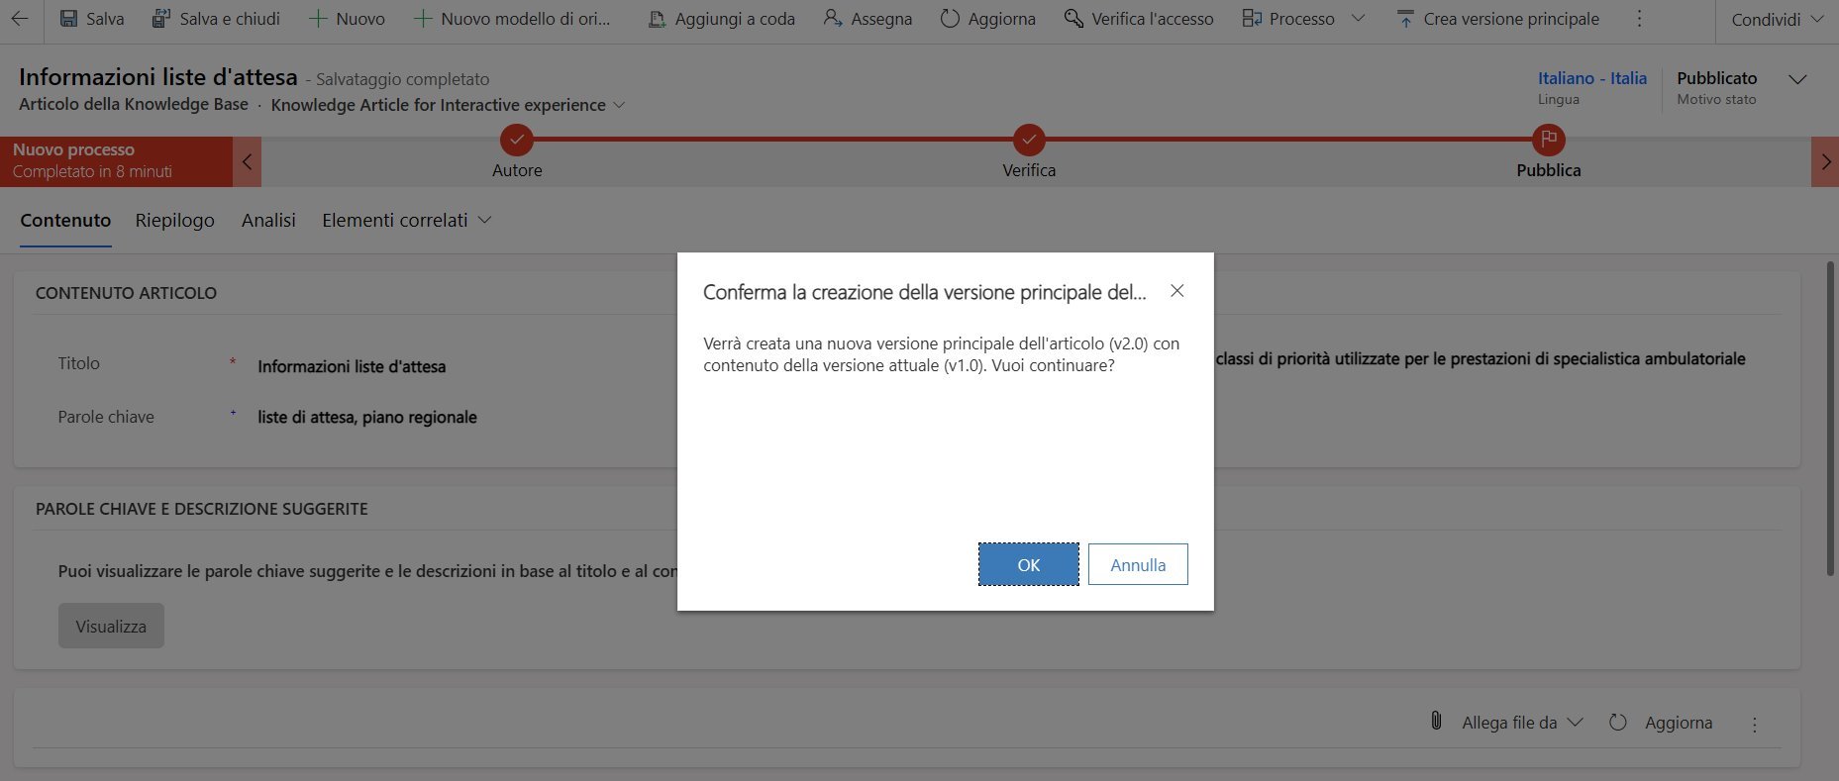Click the Assegna person button
This screenshot has height=781, width=1839.
(868, 19)
